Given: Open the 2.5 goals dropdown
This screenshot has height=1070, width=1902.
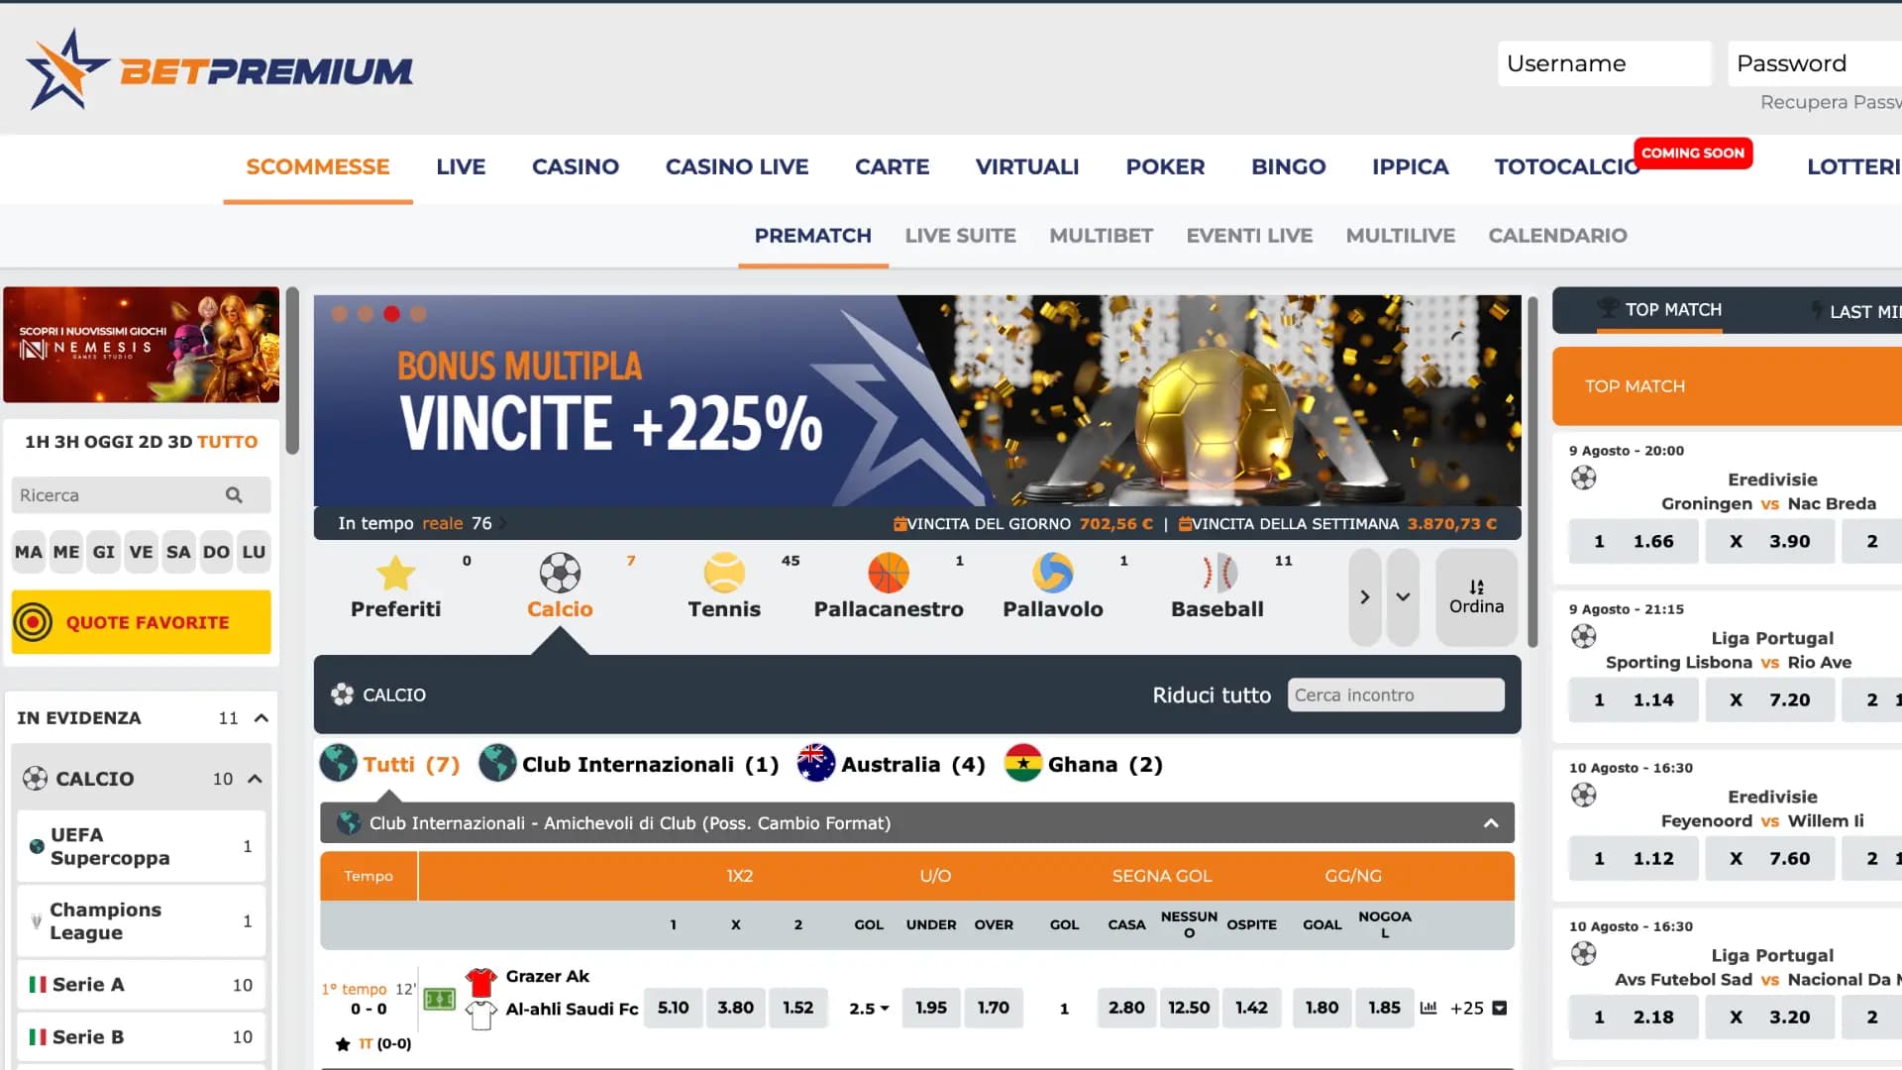Looking at the screenshot, I should pyautogui.click(x=867, y=1008).
